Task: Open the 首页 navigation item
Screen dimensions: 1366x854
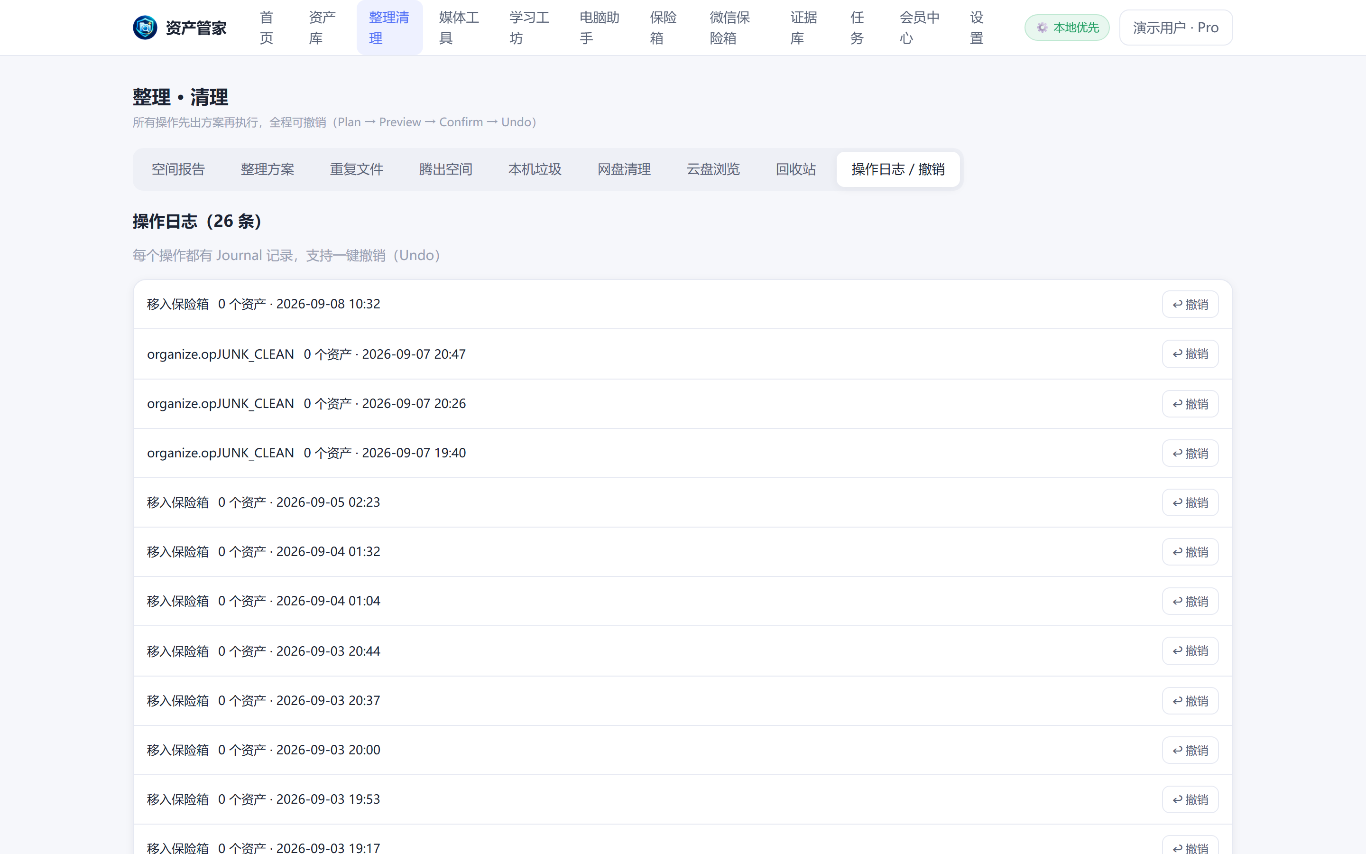Action: click(267, 27)
